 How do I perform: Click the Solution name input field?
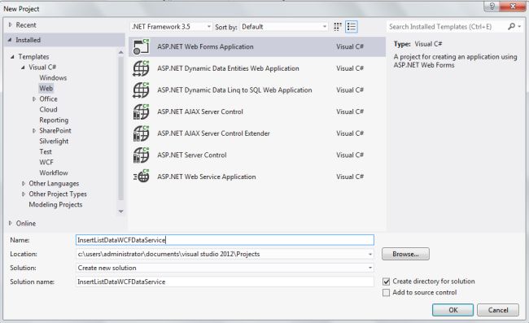[225, 282]
